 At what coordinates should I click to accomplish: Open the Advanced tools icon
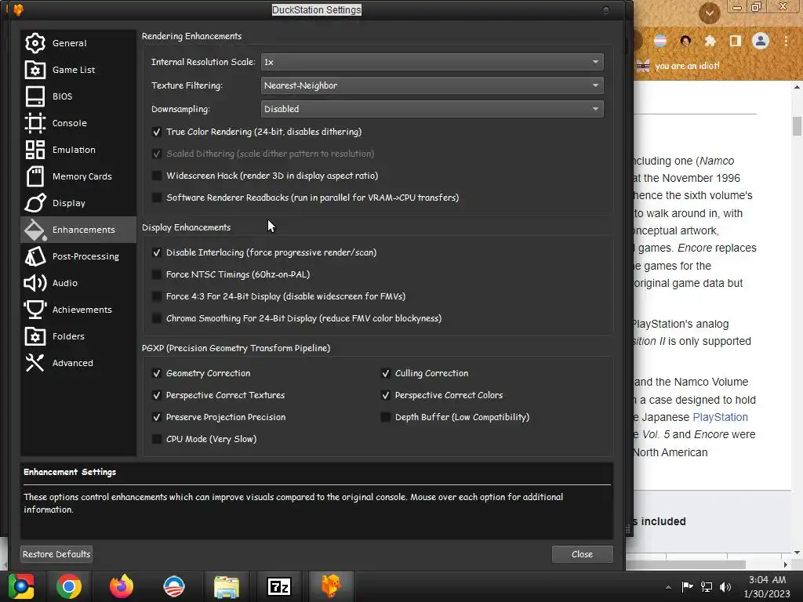(x=35, y=362)
